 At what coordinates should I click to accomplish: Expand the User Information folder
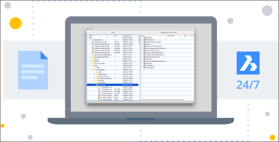(90, 63)
